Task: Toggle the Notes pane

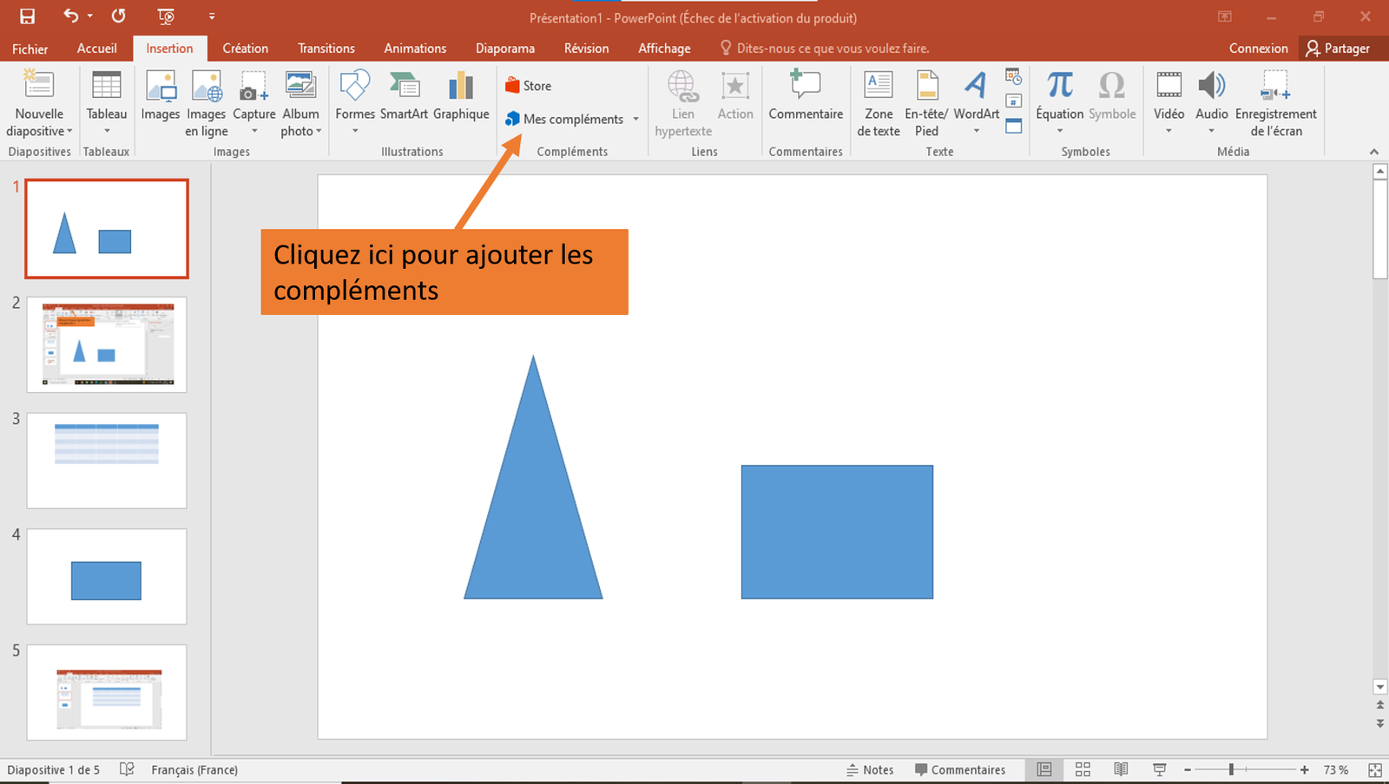Action: 871,769
